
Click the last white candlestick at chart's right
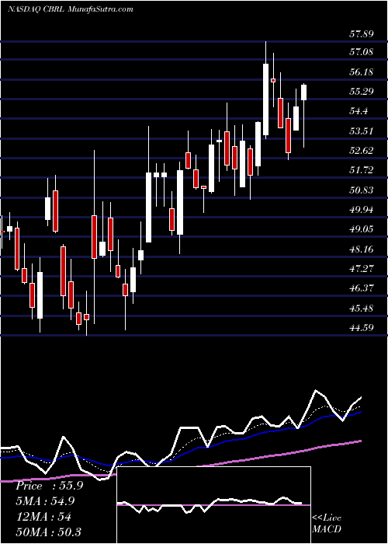coord(304,92)
